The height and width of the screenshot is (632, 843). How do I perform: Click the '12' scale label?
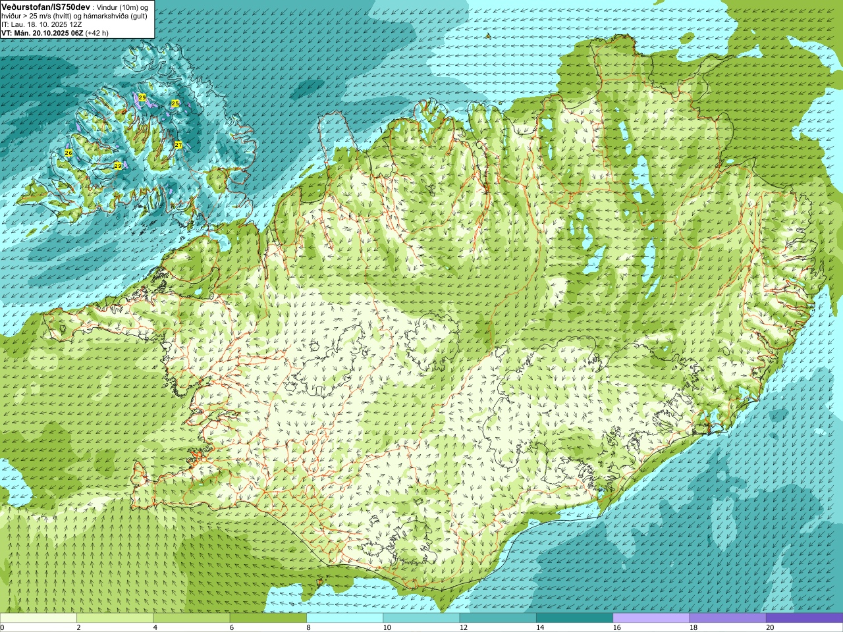point(464,627)
